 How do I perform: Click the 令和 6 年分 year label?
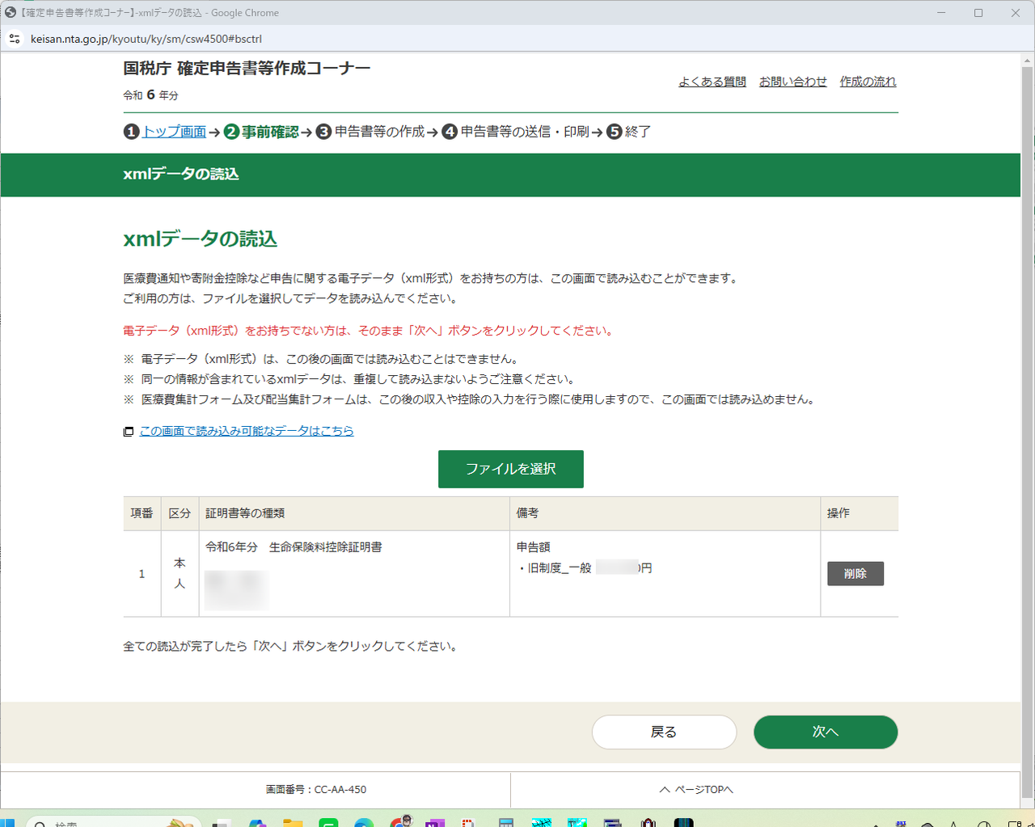click(x=150, y=95)
